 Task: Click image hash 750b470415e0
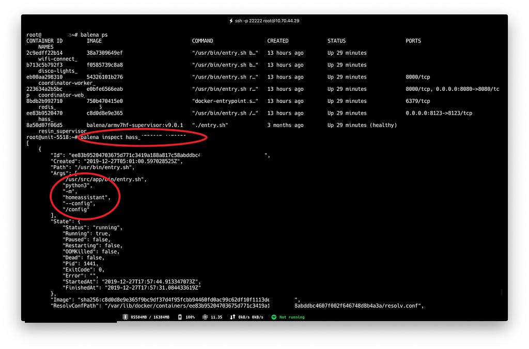coord(104,101)
